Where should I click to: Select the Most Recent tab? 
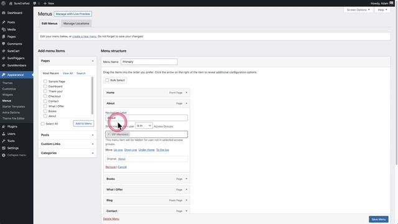pos(51,73)
